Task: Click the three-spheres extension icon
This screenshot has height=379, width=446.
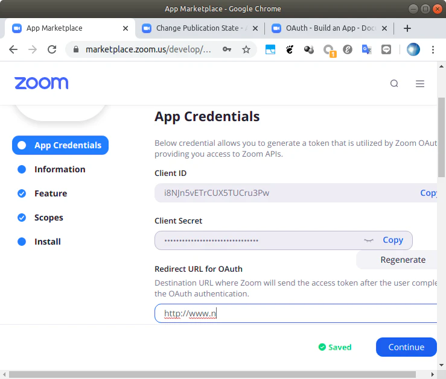Action: pos(309,49)
